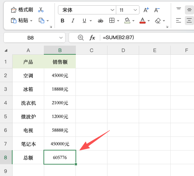
Task: Click the cell 微波炉
Action: tap(28, 116)
